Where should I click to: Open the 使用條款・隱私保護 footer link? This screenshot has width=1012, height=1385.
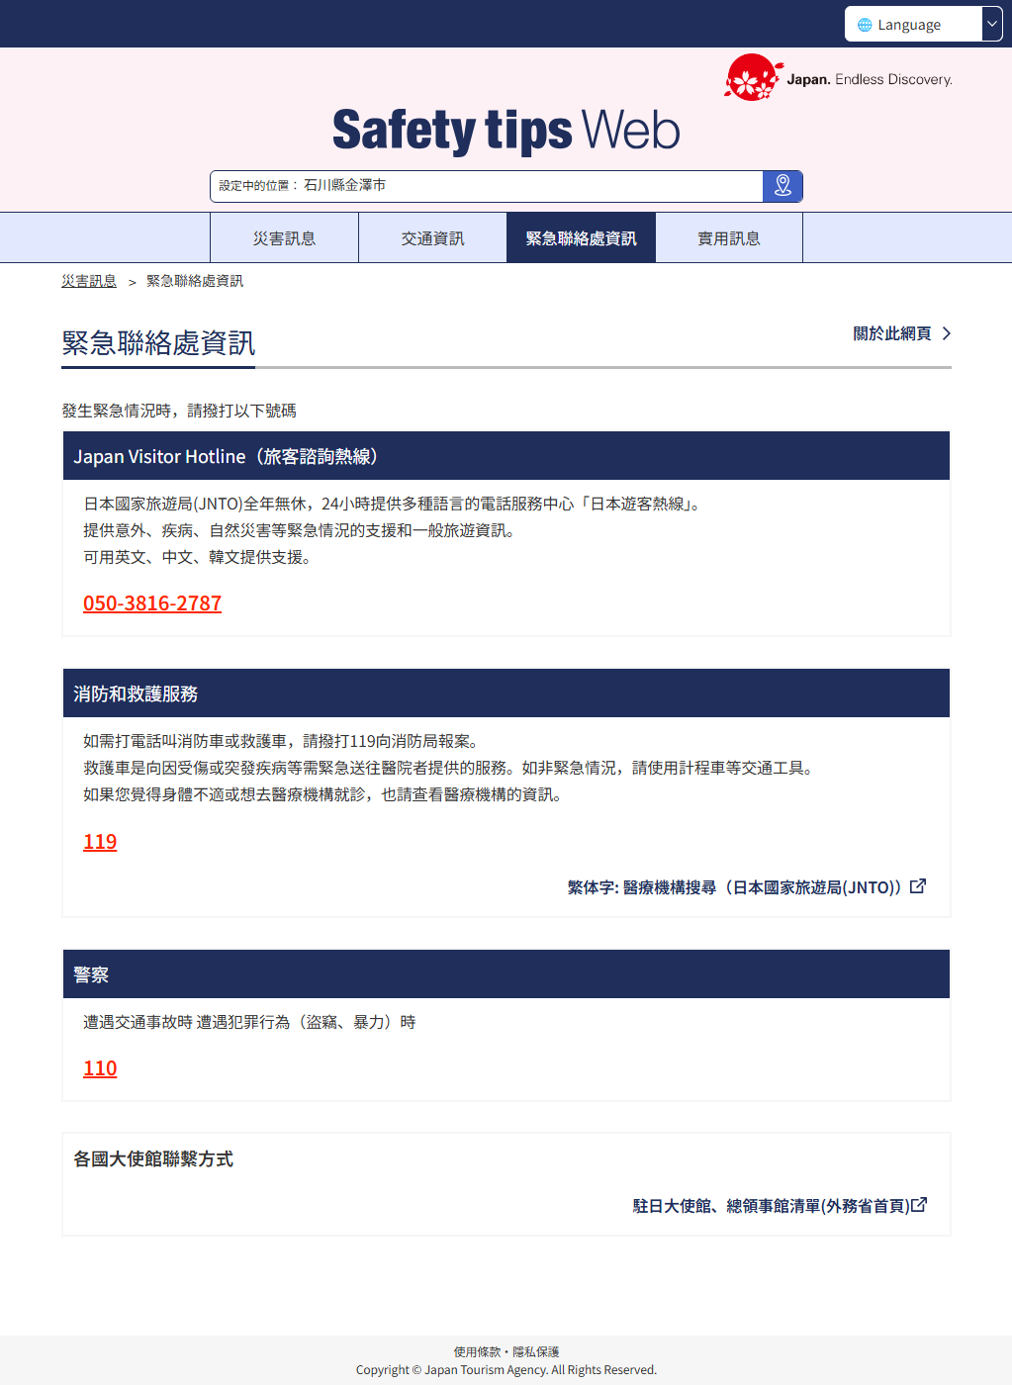(x=506, y=1351)
